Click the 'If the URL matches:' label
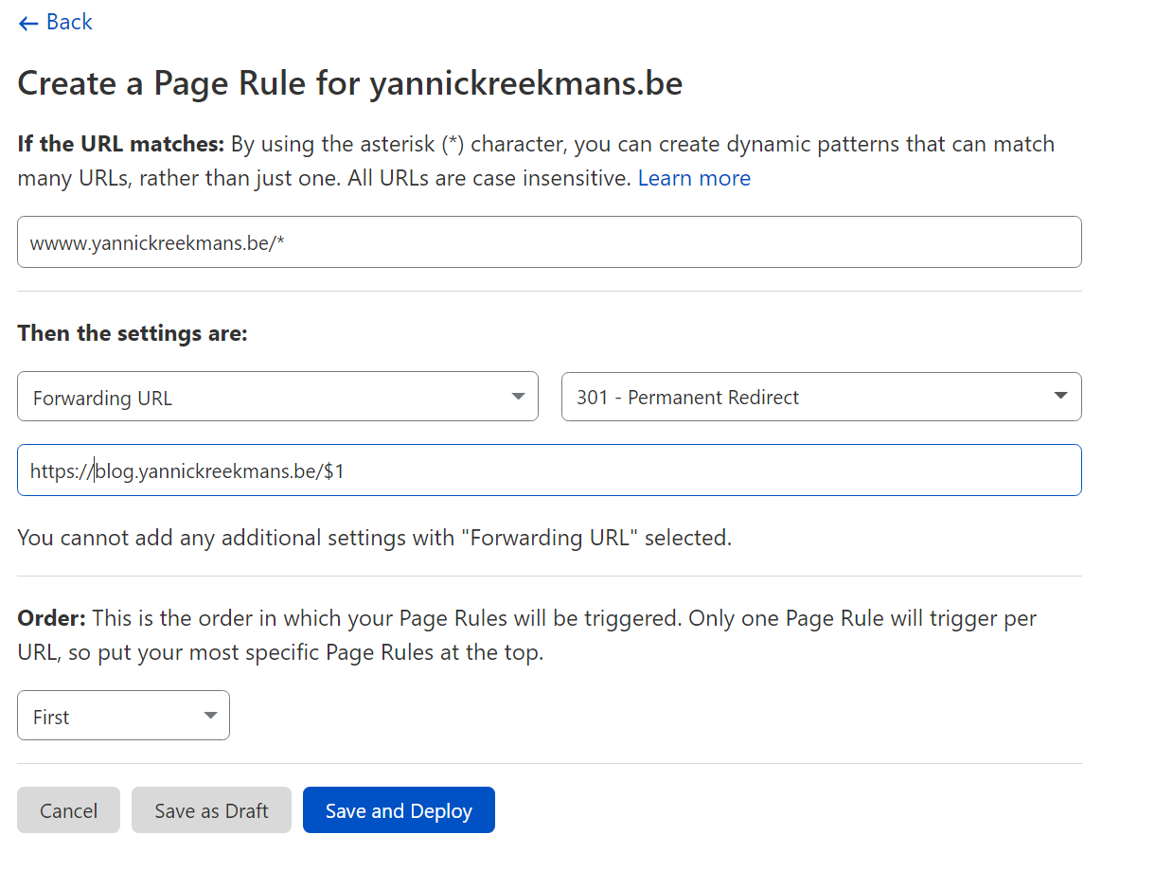1155x870 pixels. pos(121,145)
